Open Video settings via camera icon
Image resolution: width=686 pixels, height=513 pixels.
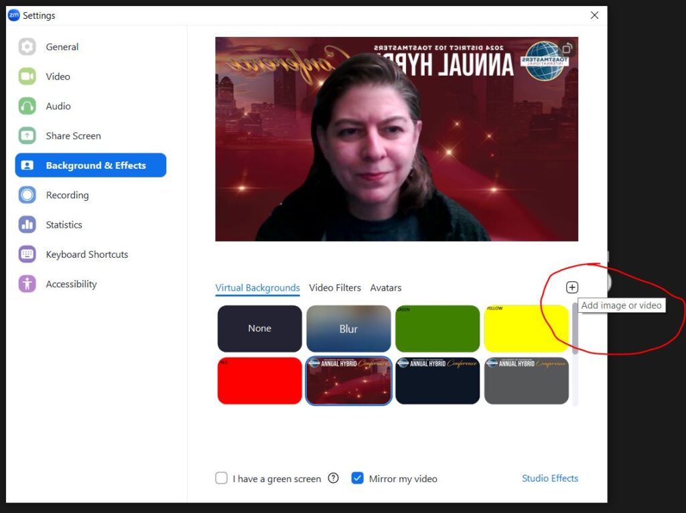click(27, 76)
